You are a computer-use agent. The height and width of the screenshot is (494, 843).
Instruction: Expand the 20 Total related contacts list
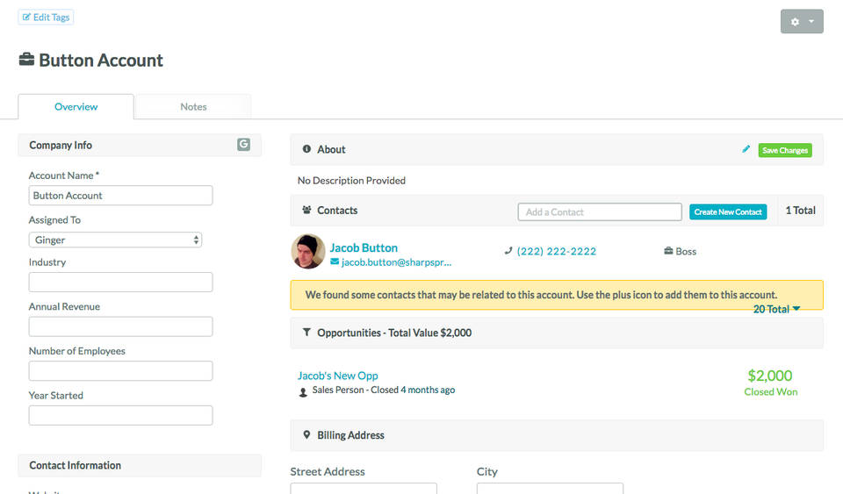(776, 309)
